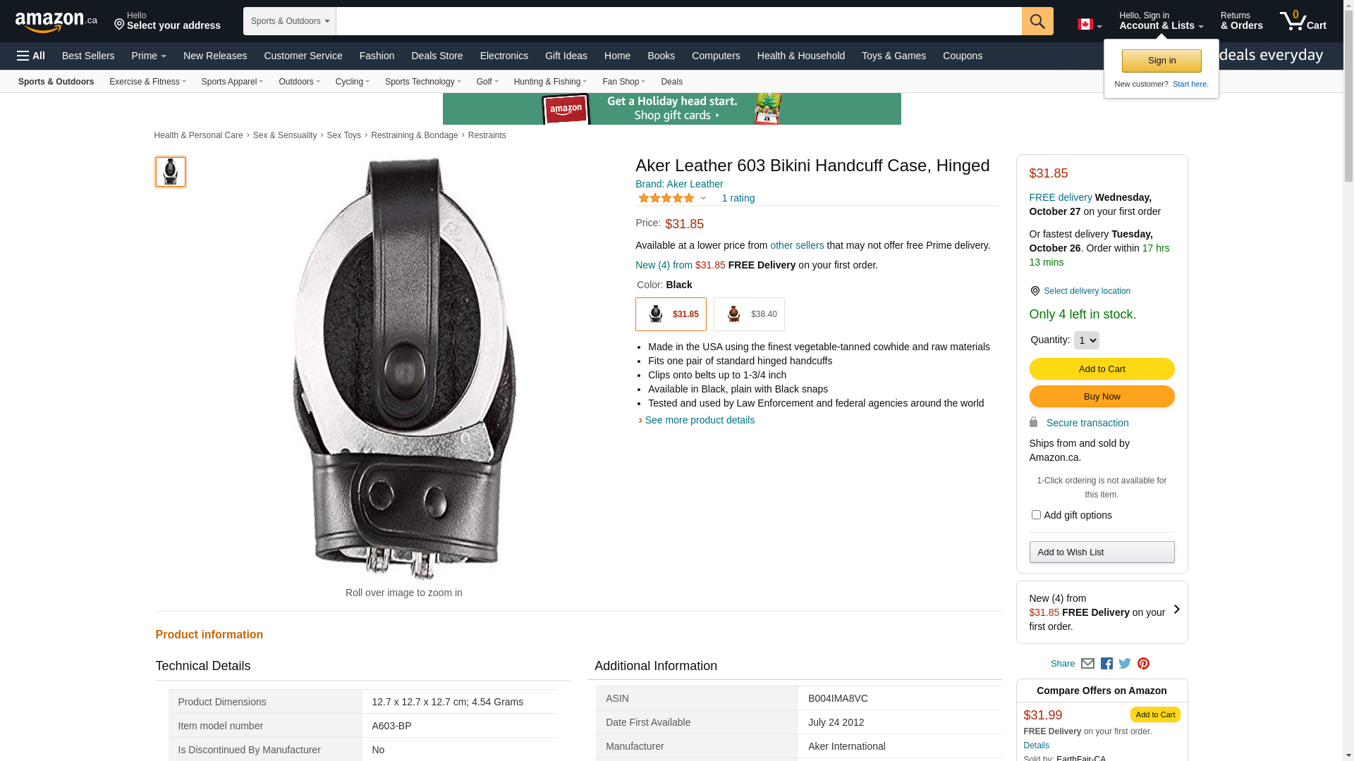Expand Sports & Outdoors search category dropdown

pos(290,21)
